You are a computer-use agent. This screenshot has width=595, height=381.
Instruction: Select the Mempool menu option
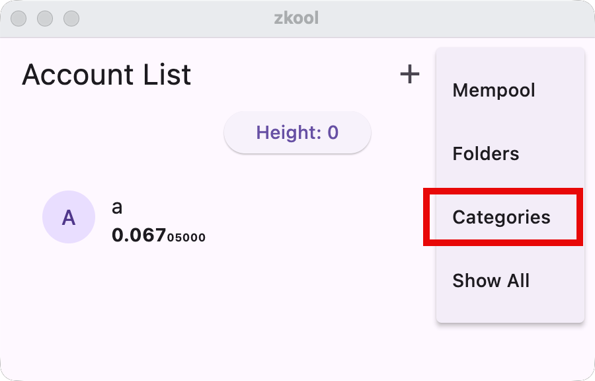pyautogui.click(x=493, y=90)
